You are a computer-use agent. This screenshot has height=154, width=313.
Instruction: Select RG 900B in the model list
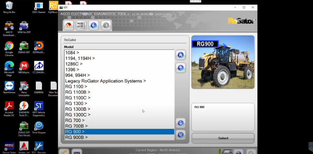76,137
